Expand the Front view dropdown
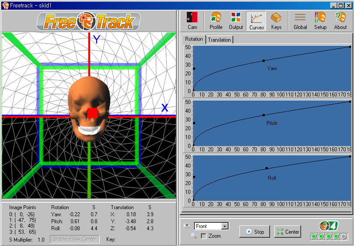The height and width of the screenshot is (246, 354). 225,226
